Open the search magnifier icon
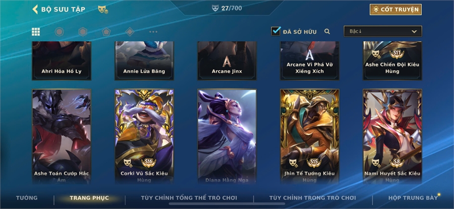454x209 pixels. pos(327,32)
